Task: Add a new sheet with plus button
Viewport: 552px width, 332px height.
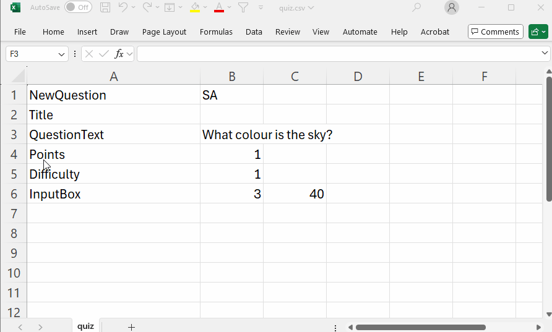Action: coord(131,326)
